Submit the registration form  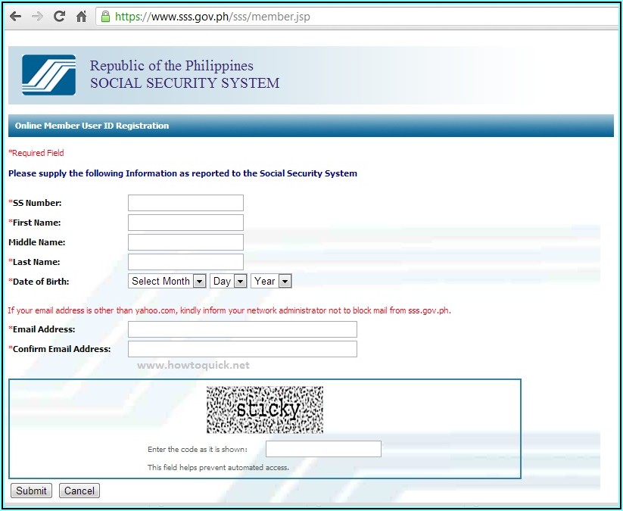click(31, 491)
